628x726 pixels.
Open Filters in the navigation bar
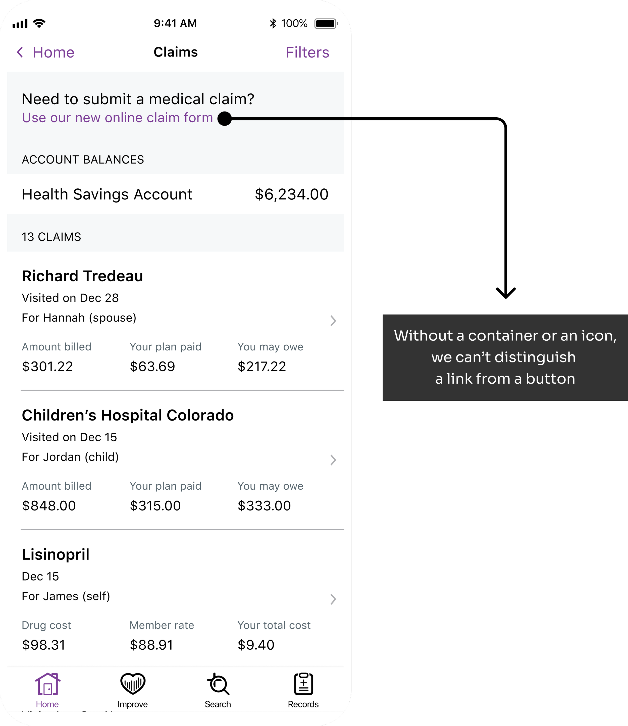307,52
